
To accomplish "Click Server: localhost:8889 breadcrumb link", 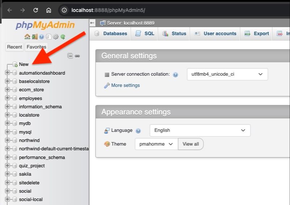I will (131, 23).
